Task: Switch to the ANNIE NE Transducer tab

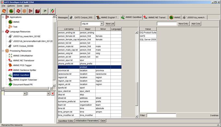Action: click(155, 17)
